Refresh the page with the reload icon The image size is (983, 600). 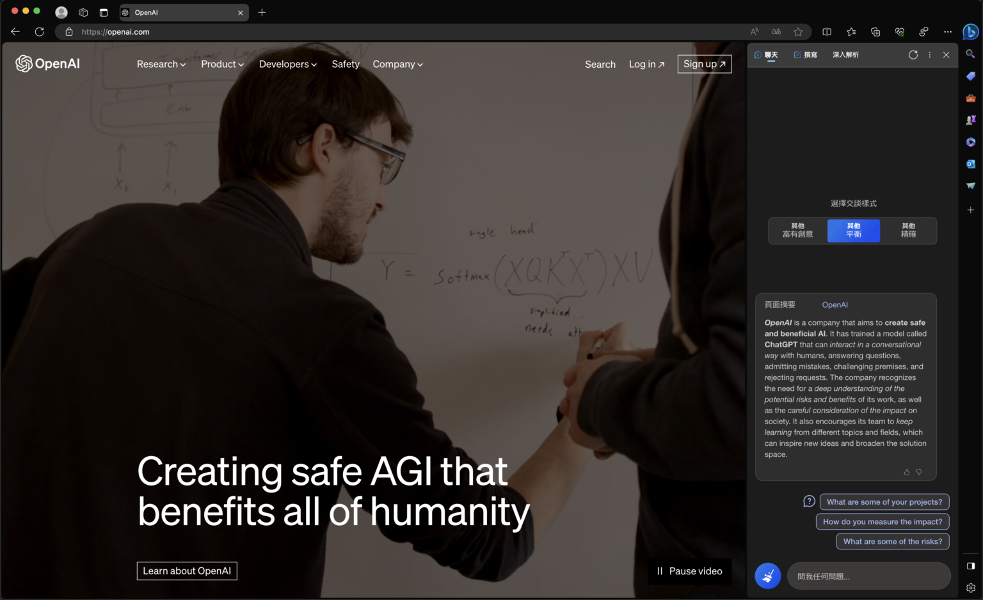pos(40,31)
